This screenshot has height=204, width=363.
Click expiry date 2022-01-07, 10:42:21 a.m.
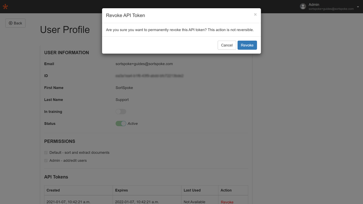(x=137, y=202)
